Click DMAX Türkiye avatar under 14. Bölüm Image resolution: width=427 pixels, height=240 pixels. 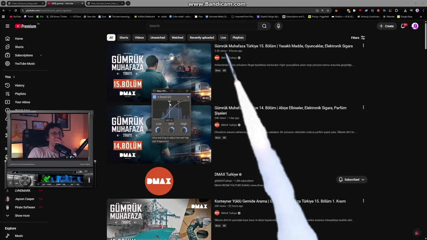point(217,125)
